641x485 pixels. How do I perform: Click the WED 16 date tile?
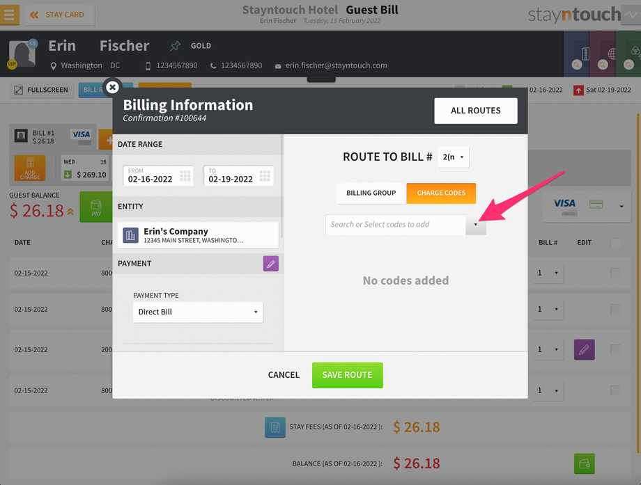(85, 168)
